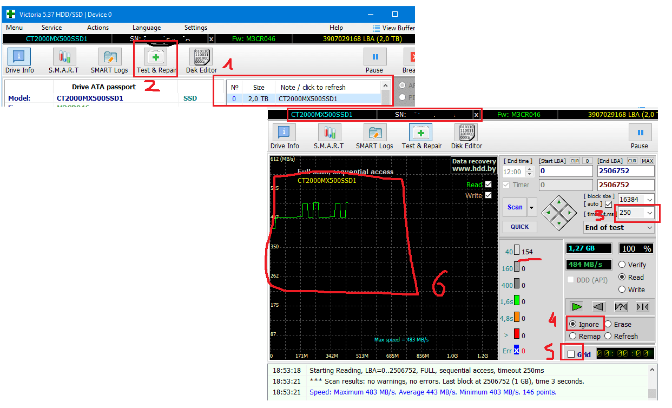
Task: Click the 0 button beside Start LBA
Action: click(587, 161)
